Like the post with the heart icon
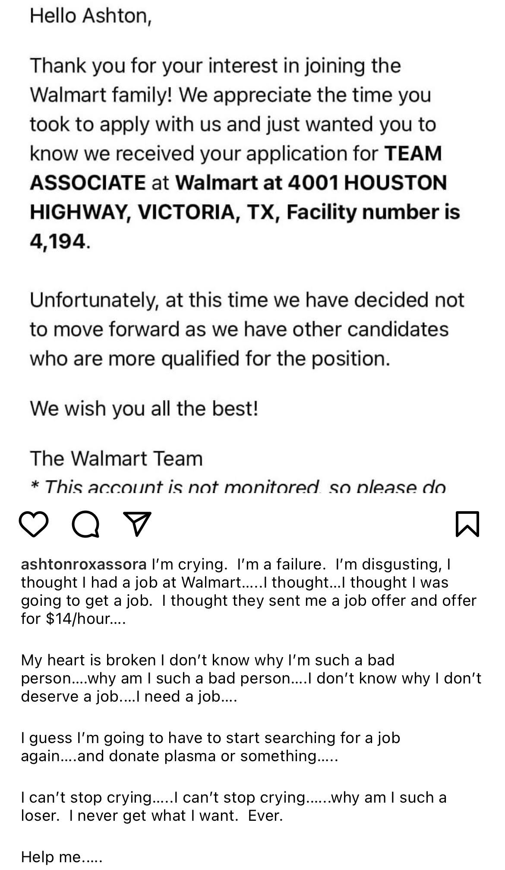Viewport: 505px width, 870px height. 34,524
